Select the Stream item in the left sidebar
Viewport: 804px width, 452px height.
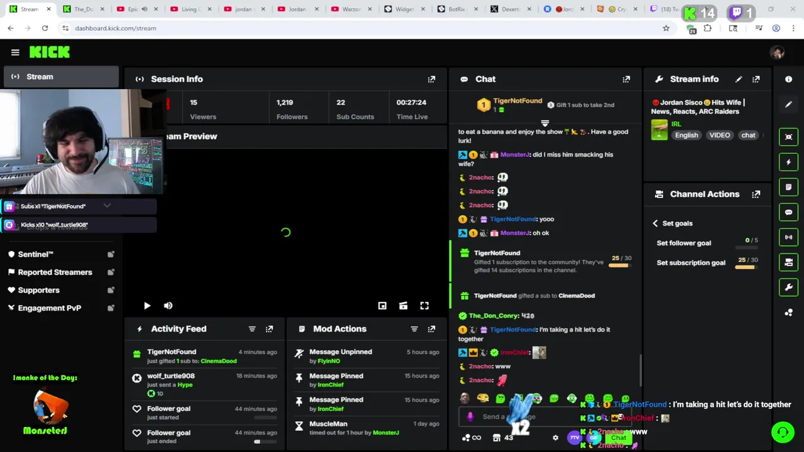[x=60, y=77]
